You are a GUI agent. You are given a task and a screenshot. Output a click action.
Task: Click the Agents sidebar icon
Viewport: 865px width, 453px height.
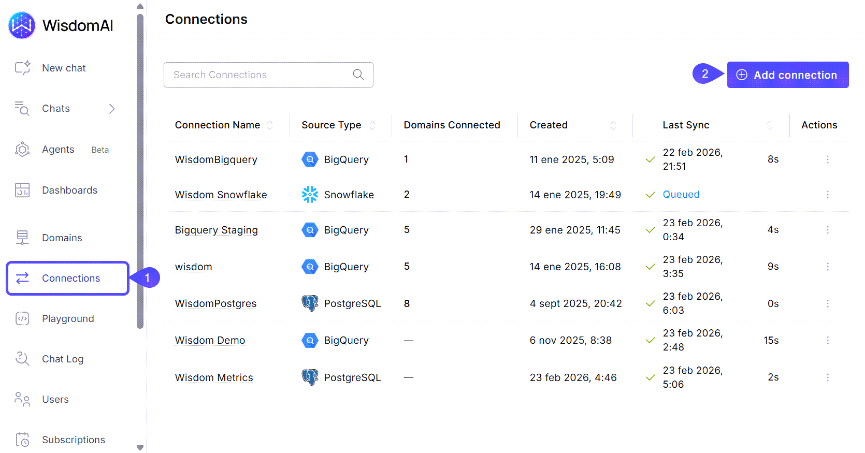(22, 149)
